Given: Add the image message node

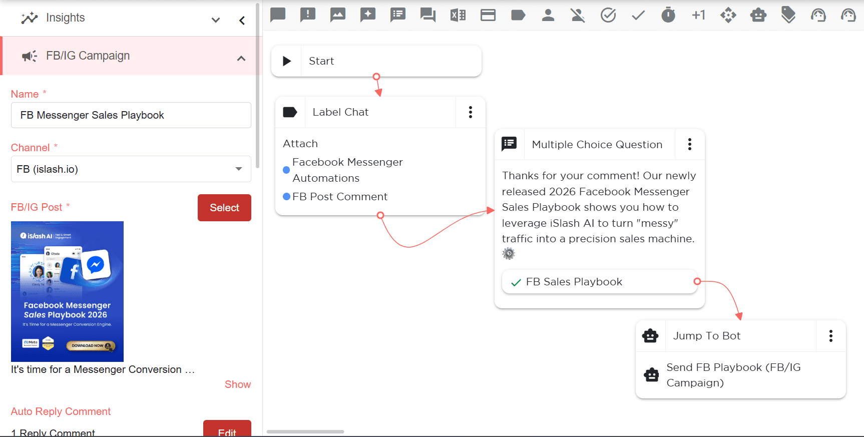Looking at the screenshot, I should tap(338, 15).
